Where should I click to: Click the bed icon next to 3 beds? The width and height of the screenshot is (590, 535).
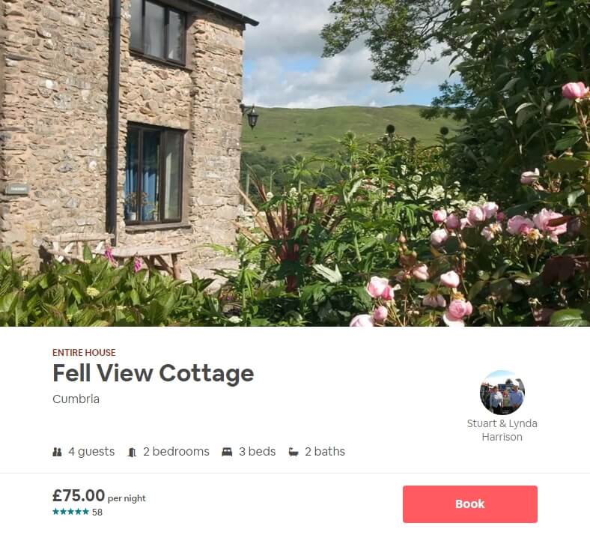(x=227, y=452)
